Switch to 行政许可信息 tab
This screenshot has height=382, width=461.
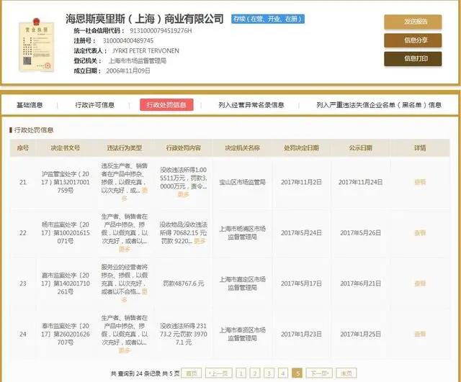[x=94, y=105]
